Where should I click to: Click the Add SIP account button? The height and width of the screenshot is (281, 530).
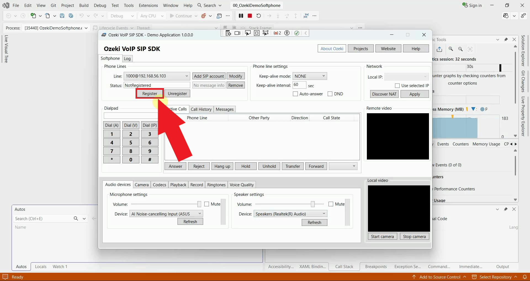click(x=209, y=76)
